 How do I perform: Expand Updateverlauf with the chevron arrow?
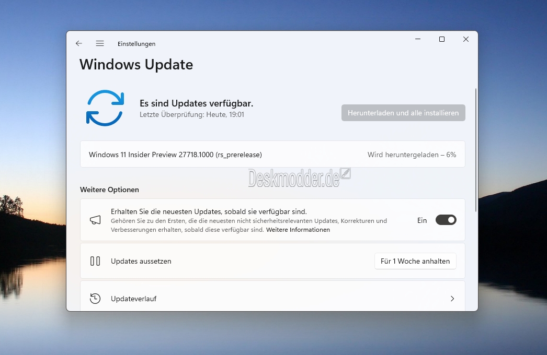point(452,299)
